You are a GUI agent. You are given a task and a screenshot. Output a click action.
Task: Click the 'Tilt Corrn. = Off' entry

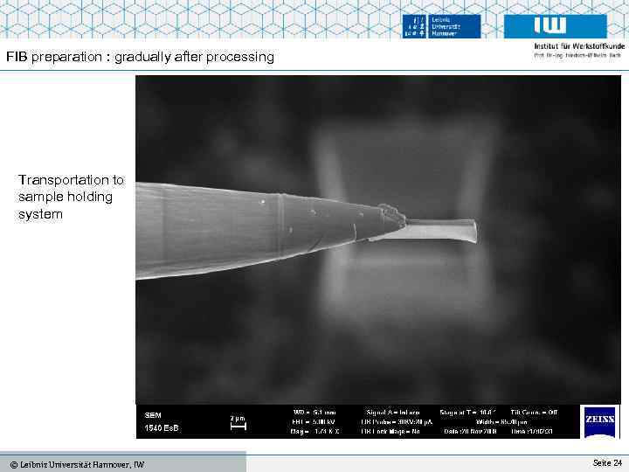tap(534, 413)
